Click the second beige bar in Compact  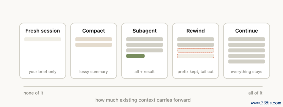[94, 45]
